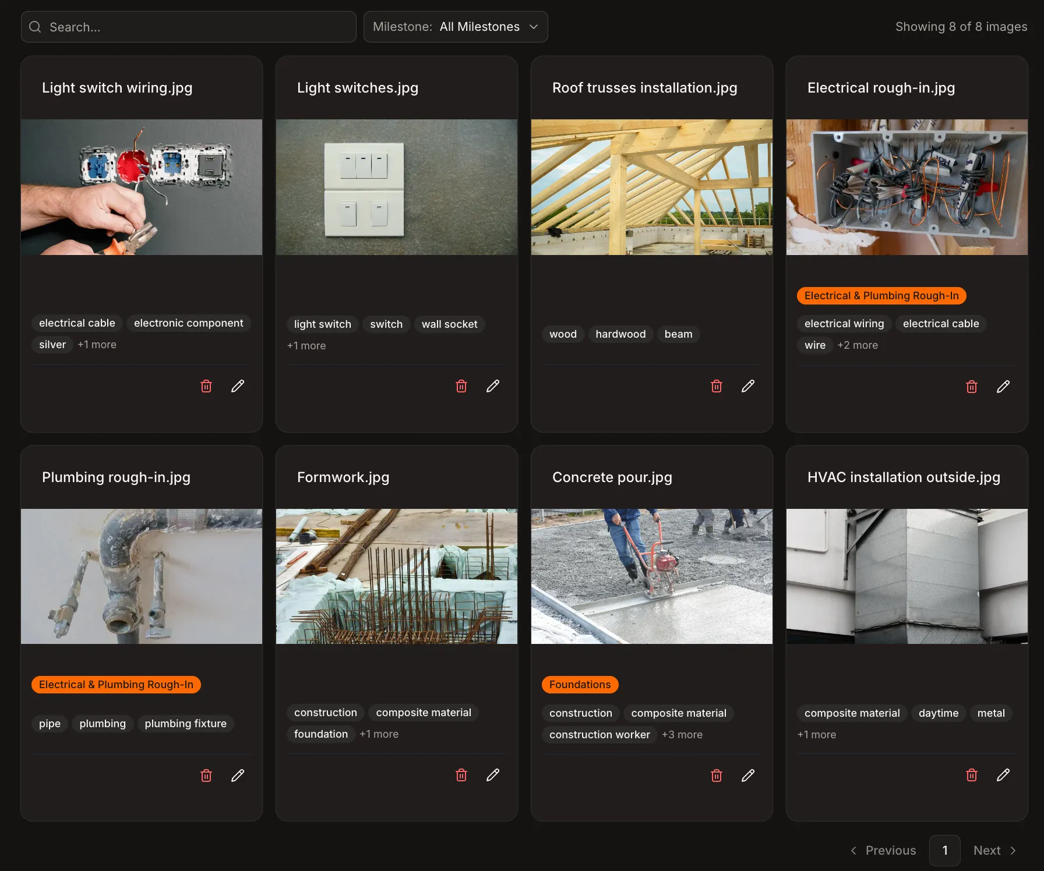The image size is (1044, 871).
Task: Click the 'wood' tag
Action: coord(563,334)
